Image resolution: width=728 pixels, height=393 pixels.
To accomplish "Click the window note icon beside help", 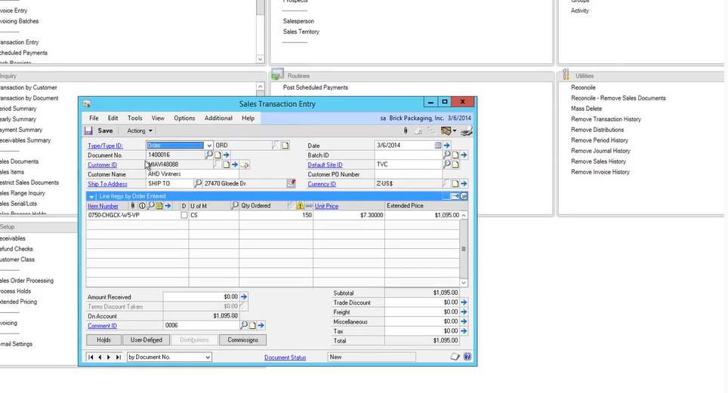I will [455, 356].
